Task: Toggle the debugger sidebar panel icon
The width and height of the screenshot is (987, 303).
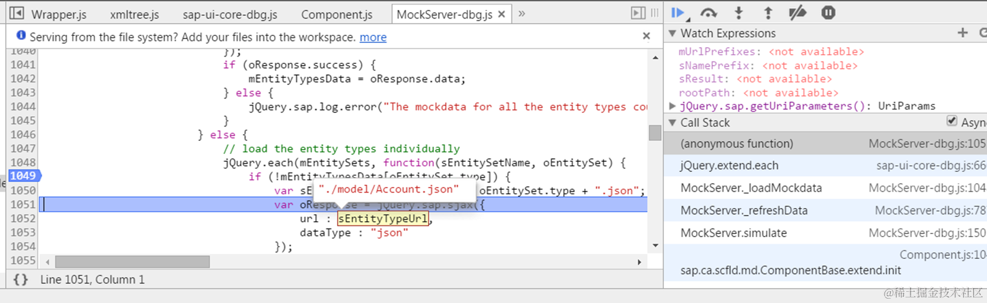Action: (x=638, y=13)
